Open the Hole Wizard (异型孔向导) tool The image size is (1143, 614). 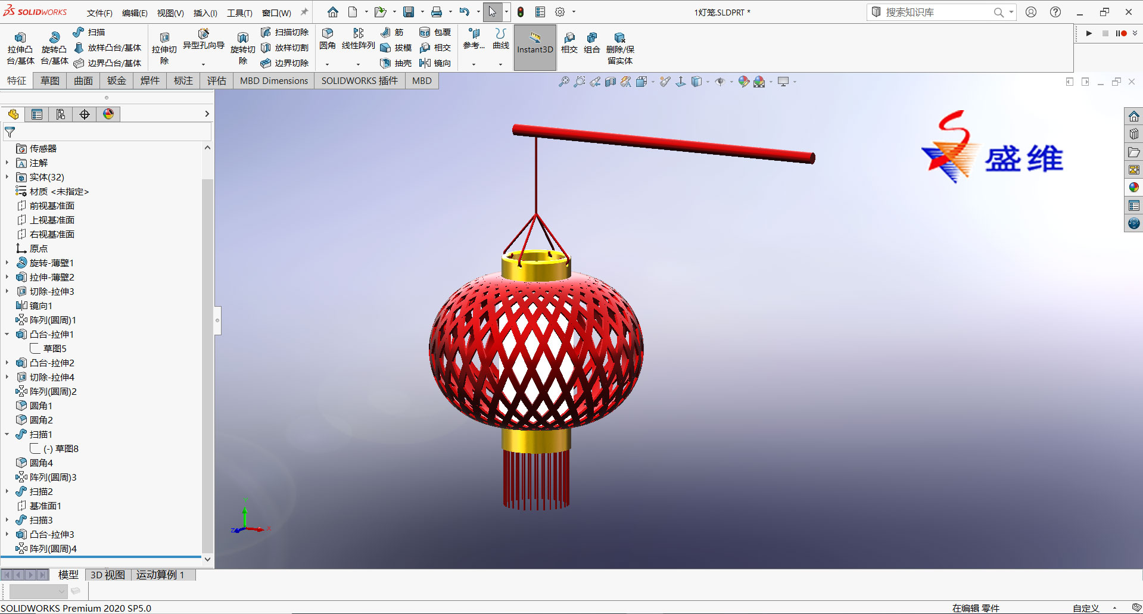[x=203, y=39]
